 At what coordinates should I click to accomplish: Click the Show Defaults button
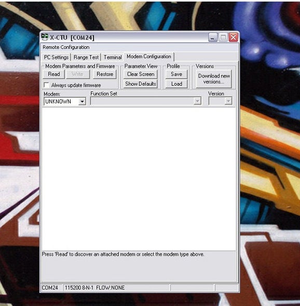141,84
